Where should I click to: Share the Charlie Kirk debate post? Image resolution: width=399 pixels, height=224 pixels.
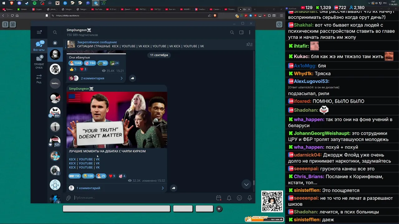[174, 188]
